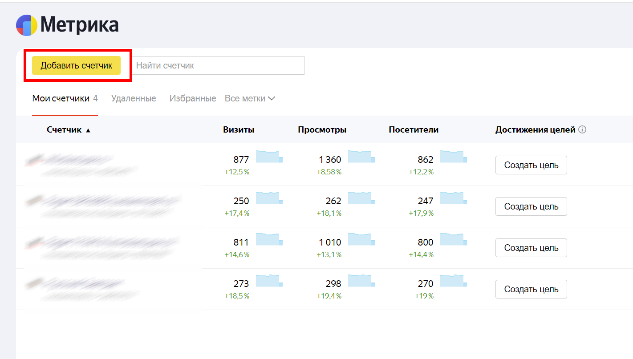Viewport: 633px width, 359px height.
Task: Click sort arrow next to Счетчик
Action: (x=88, y=130)
